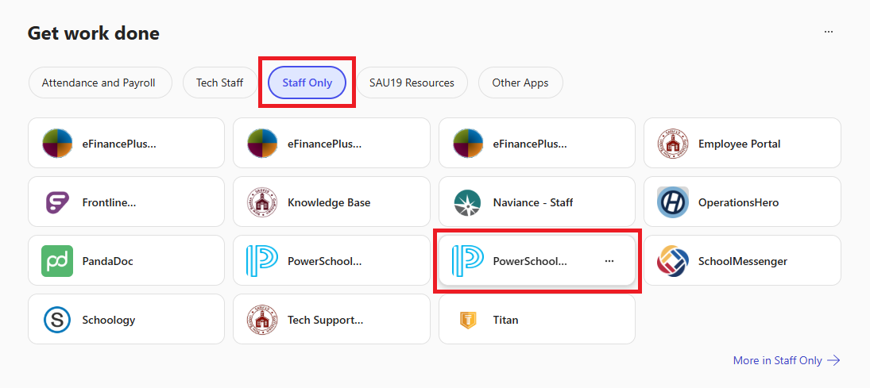The width and height of the screenshot is (870, 388).
Task: Click the SchoolMessenger logo icon
Action: [672, 261]
